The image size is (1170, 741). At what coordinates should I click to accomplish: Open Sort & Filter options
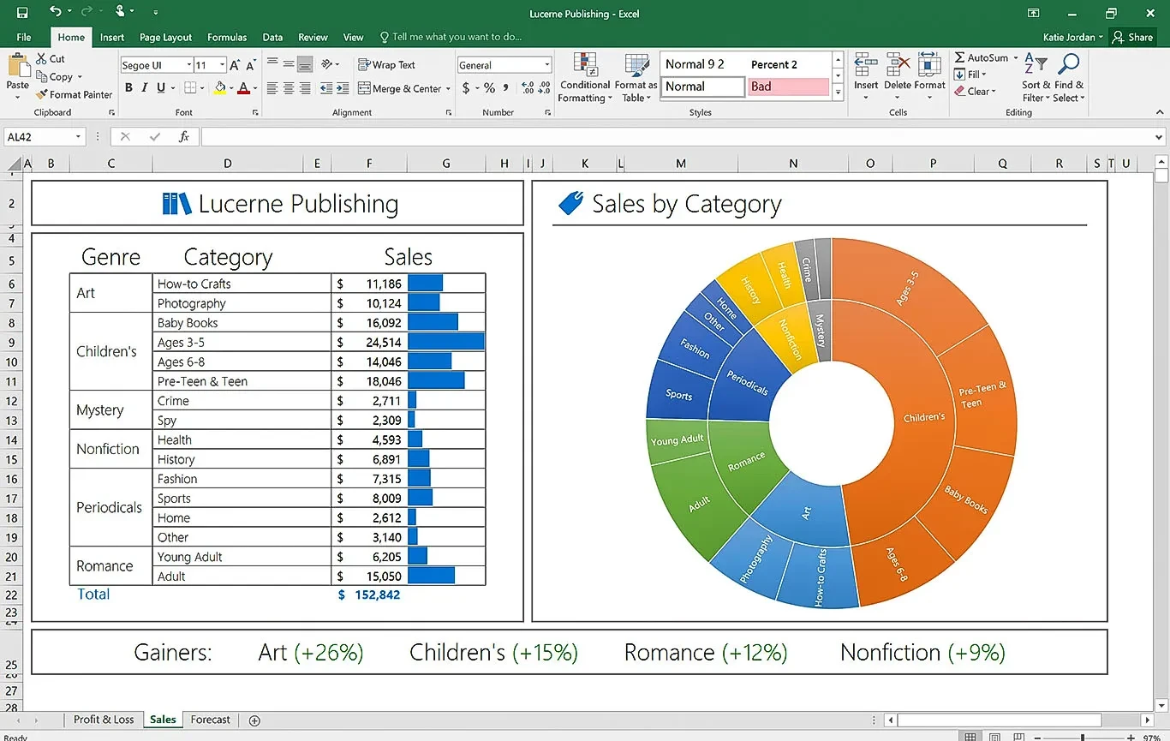1034,77
